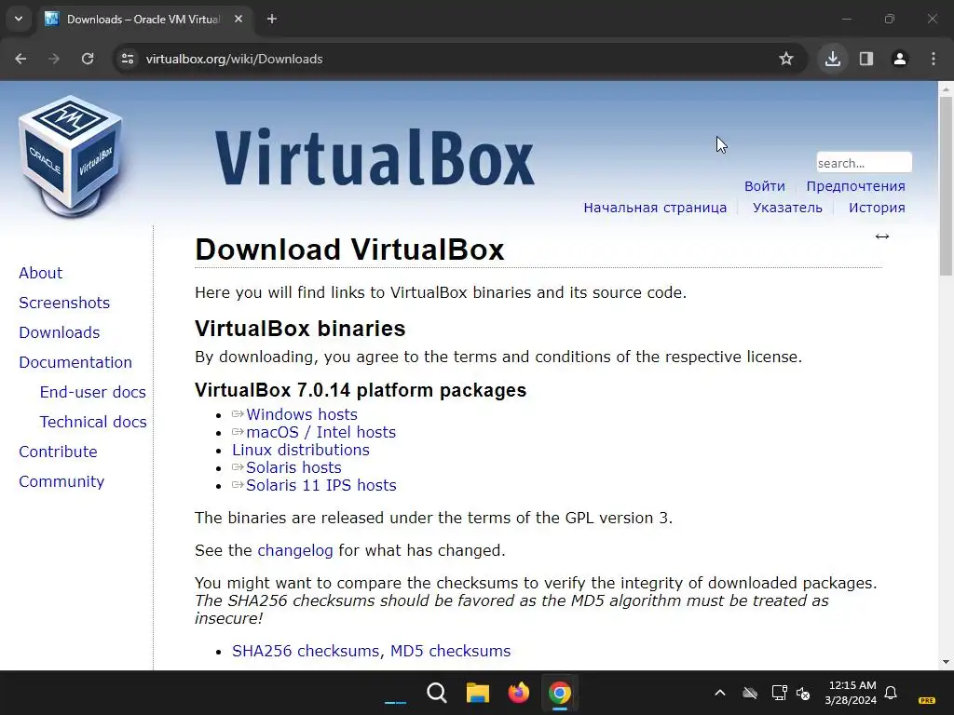Open the Chrome downloads icon
The height and width of the screenshot is (715, 954).
click(833, 59)
